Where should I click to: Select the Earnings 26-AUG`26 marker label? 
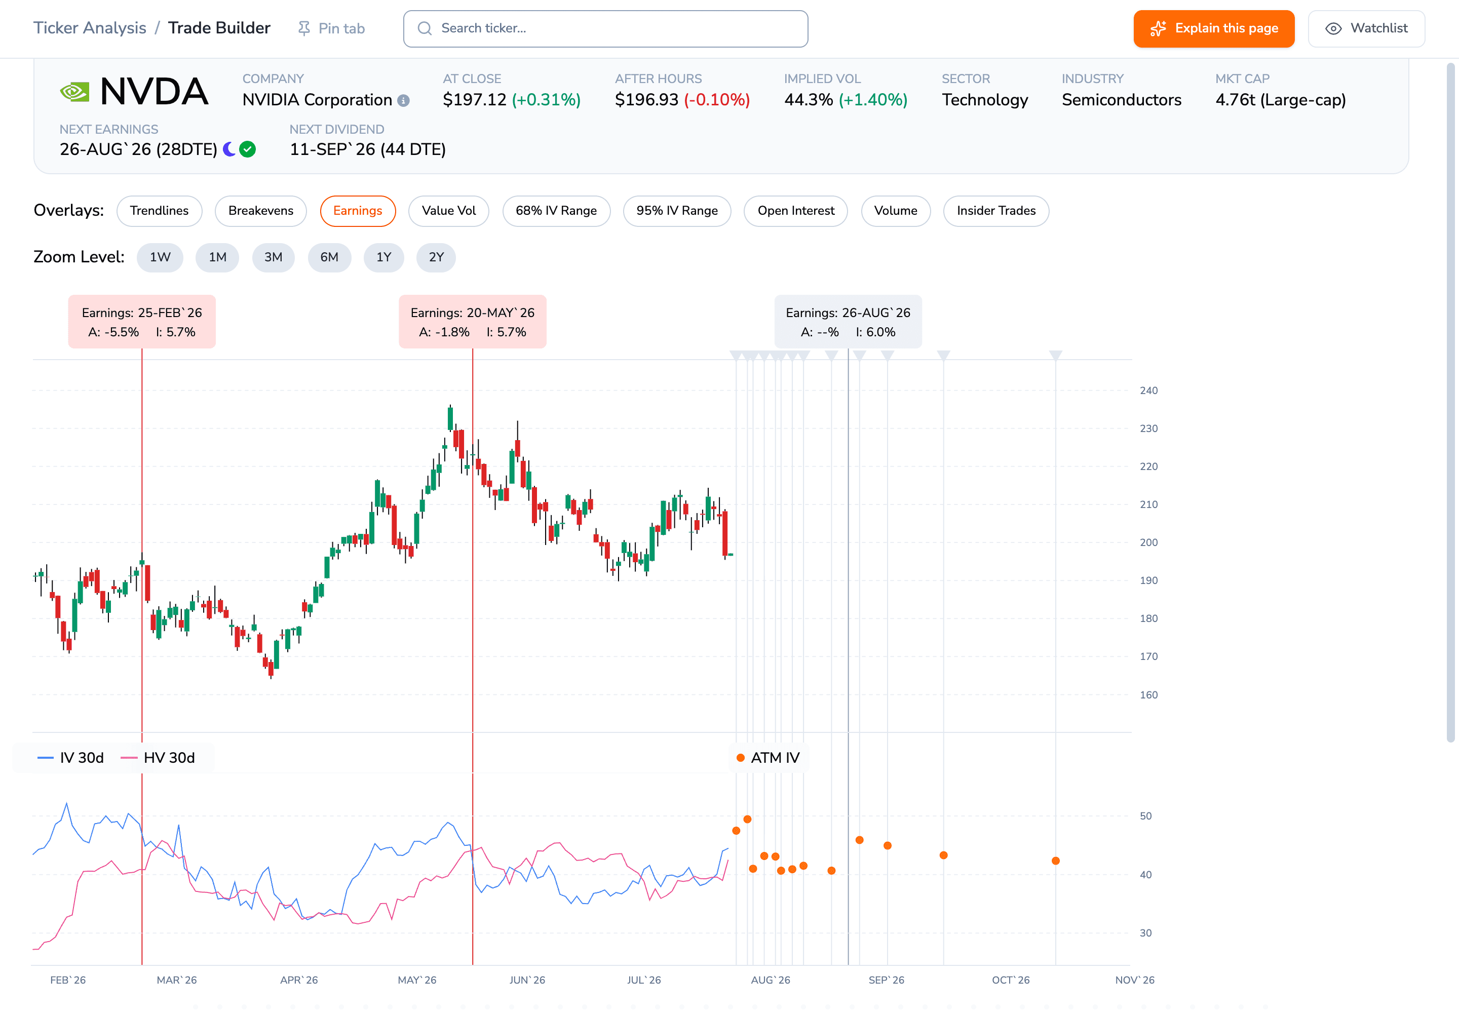(x=848, y=322)
